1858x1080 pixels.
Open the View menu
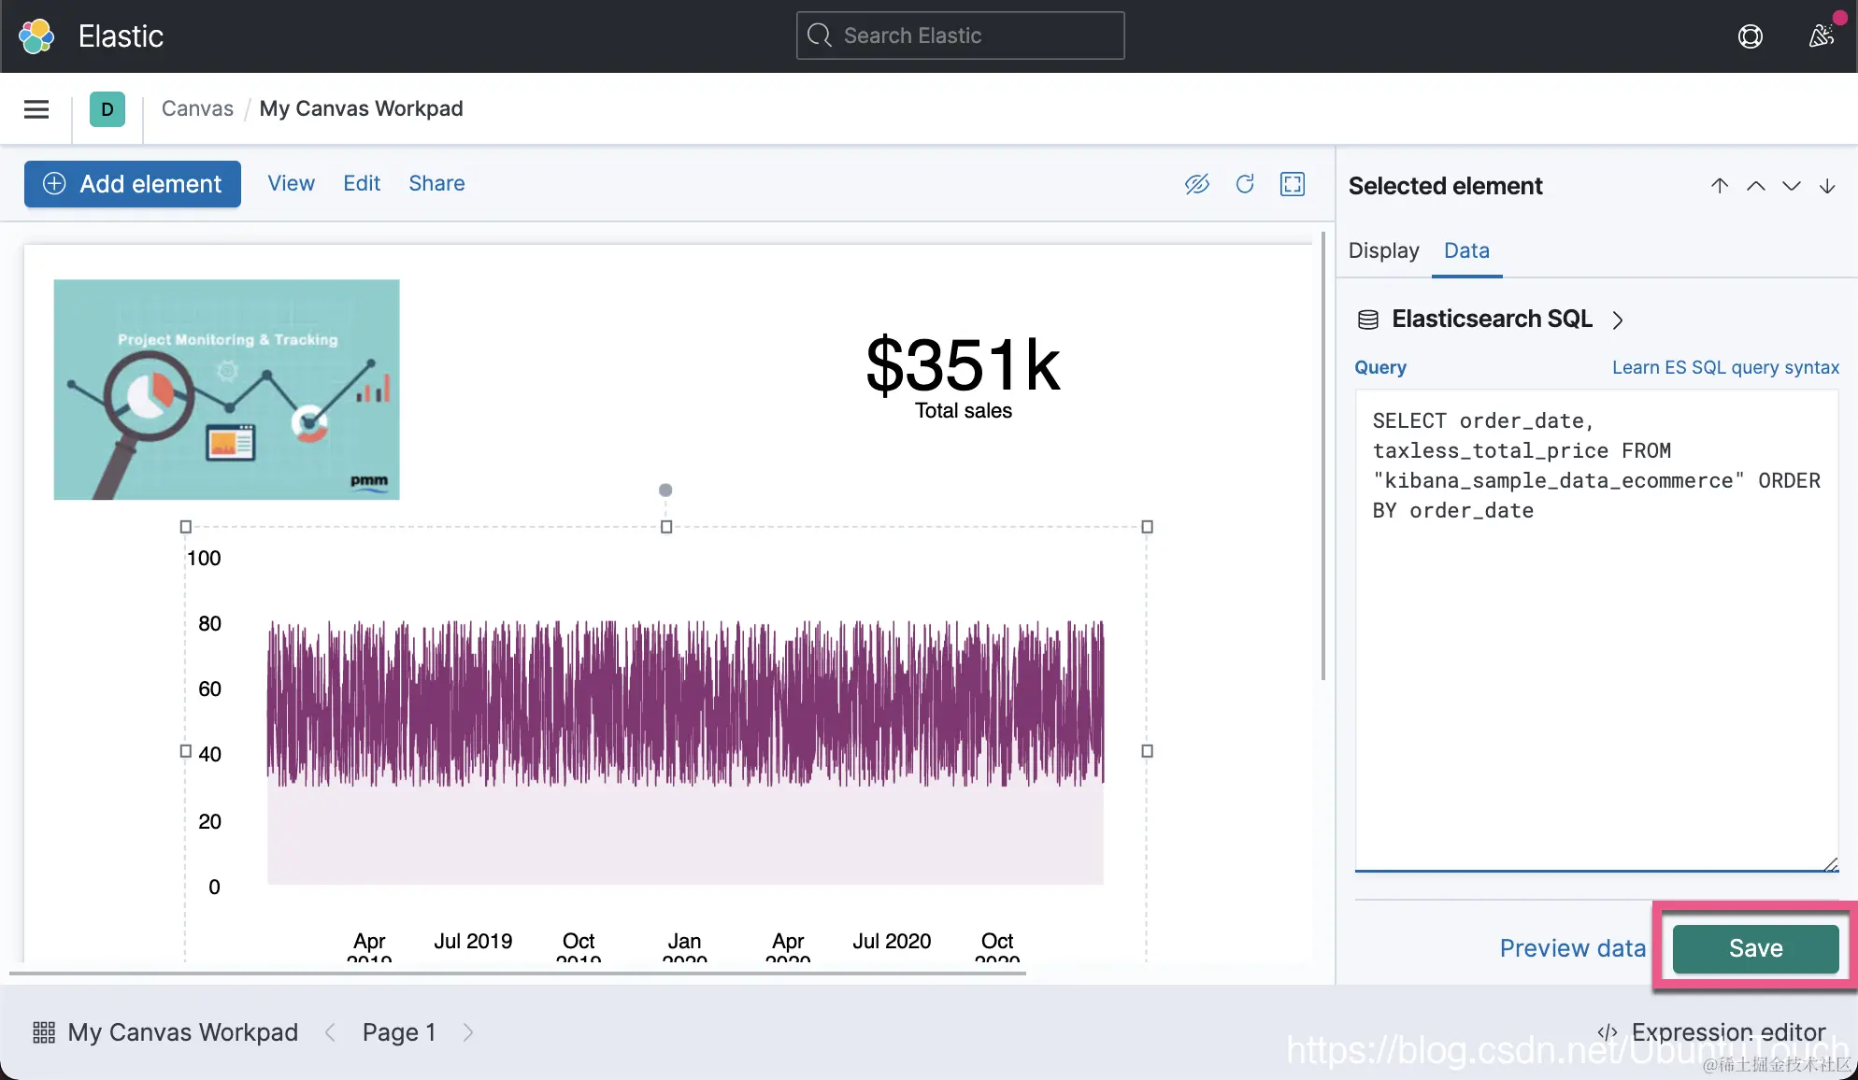(x=291, y=183)
